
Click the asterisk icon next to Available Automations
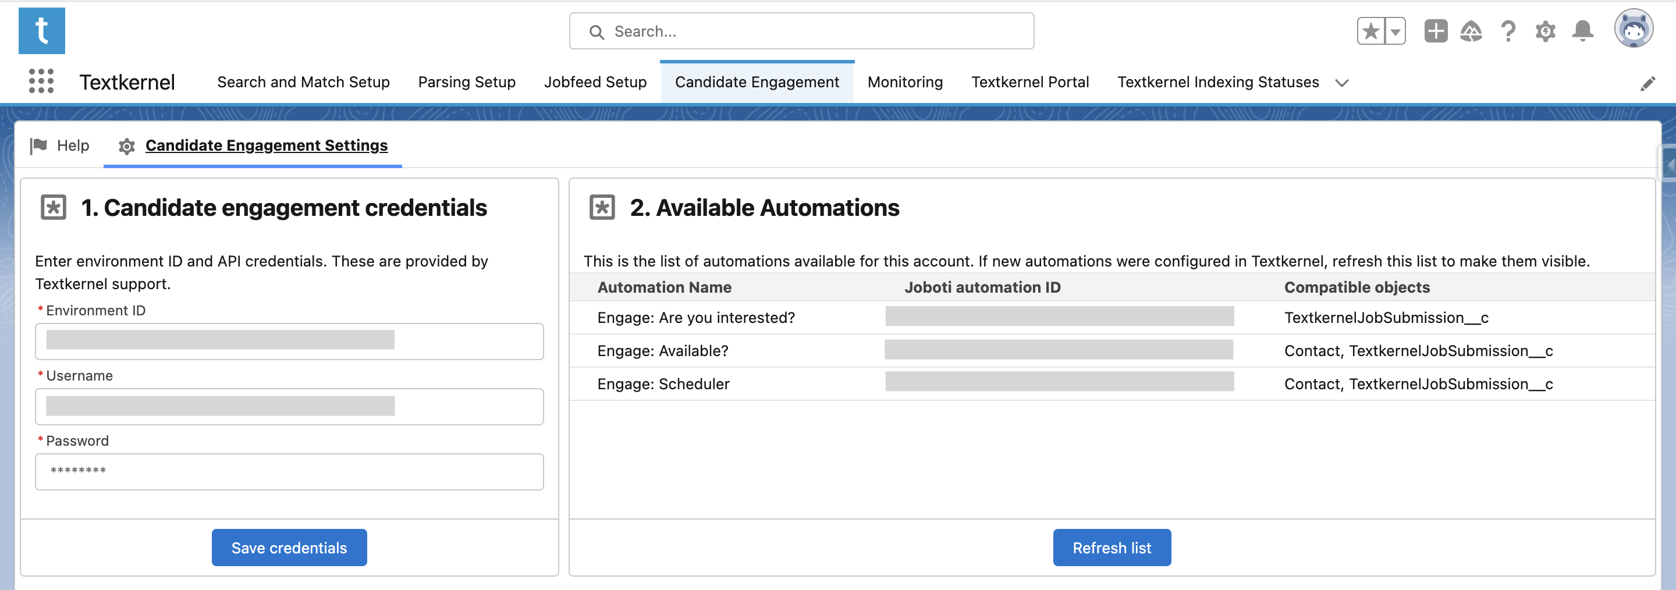pos(602,208)
